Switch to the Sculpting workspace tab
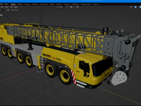The height and width of the screenshot is (106, 141). 27,4
